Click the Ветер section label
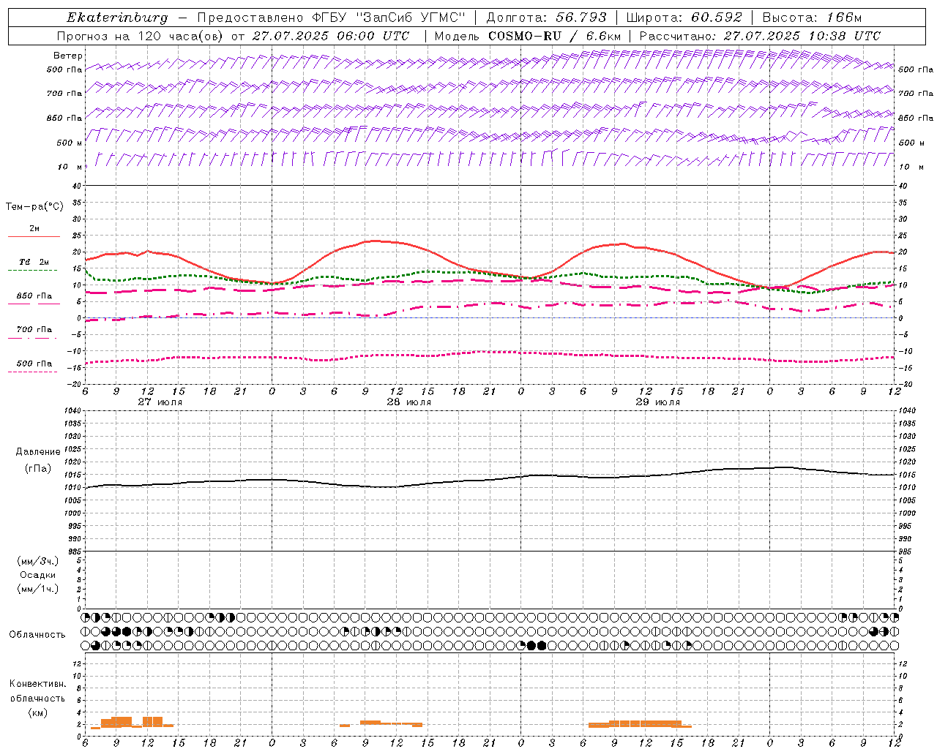 pos(67,56)
